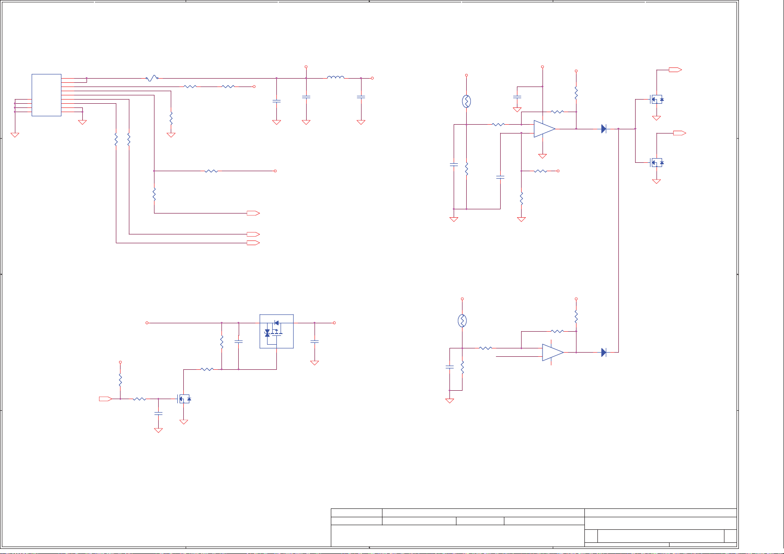Select the top-right output port symbol

tap(675, 70)
